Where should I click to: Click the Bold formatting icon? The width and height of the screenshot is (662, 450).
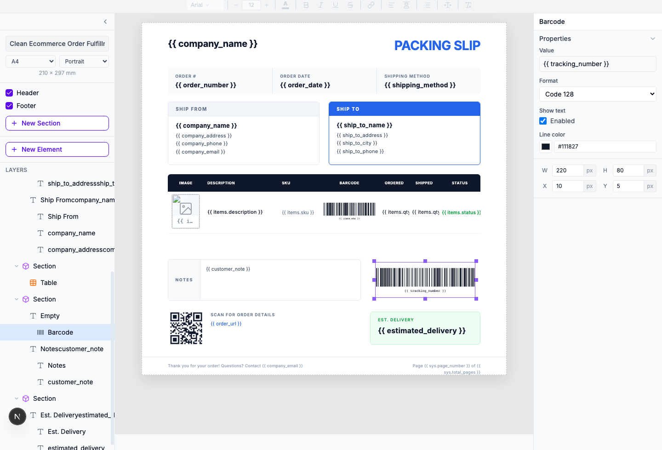pyautogui.click(x=306, y=5)
